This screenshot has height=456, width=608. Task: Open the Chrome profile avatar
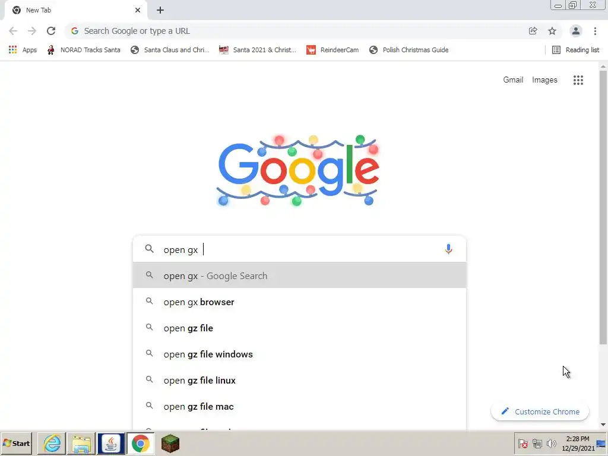click(576, 31)
